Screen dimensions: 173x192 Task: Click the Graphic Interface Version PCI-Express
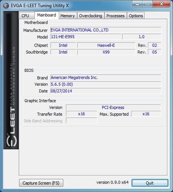(113, 107)
